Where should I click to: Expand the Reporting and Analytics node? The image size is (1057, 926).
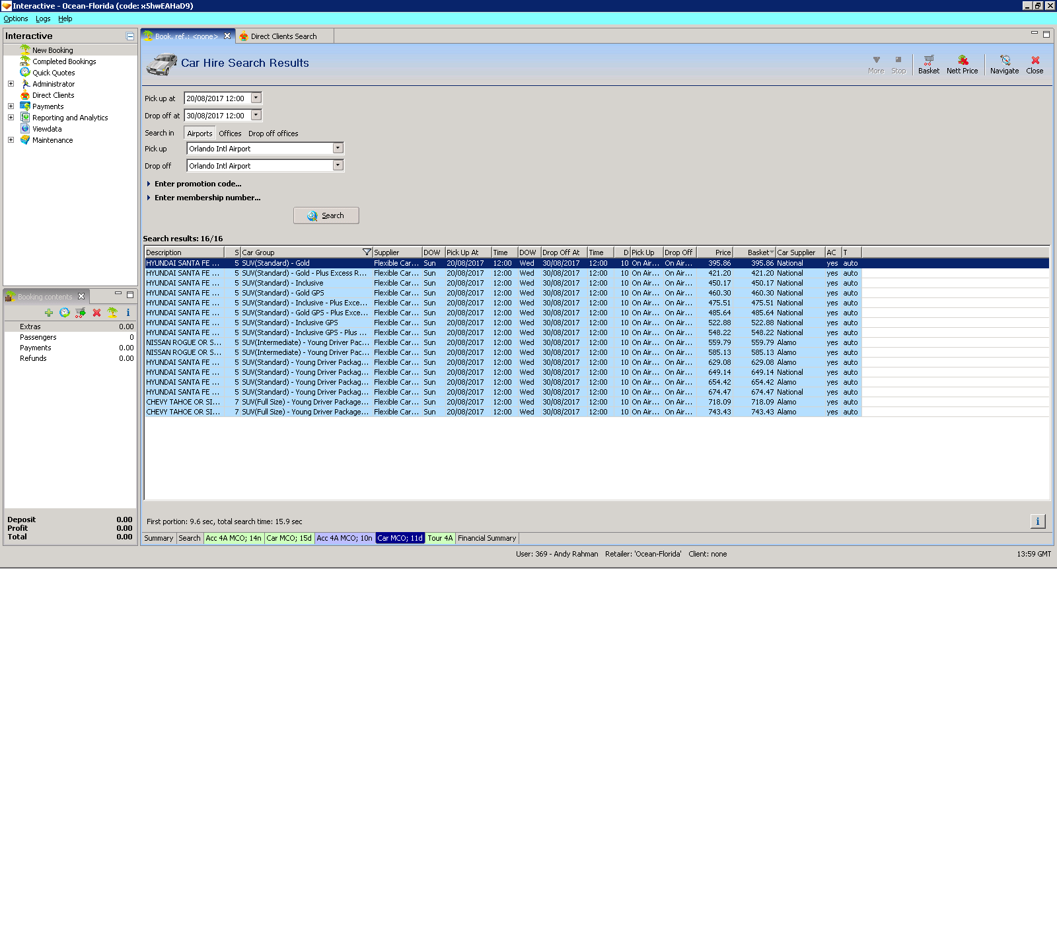(11, 118)
